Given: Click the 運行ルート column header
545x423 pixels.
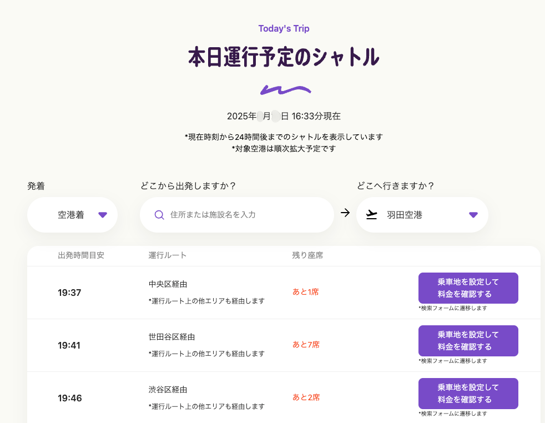Looking at the screenshot, I should pyautogui.click(x=168, y=255).
